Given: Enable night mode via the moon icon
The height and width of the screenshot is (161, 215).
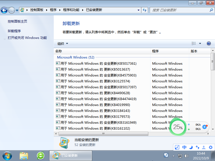Looking at the screenshot, I should click(x=191, y=147).
